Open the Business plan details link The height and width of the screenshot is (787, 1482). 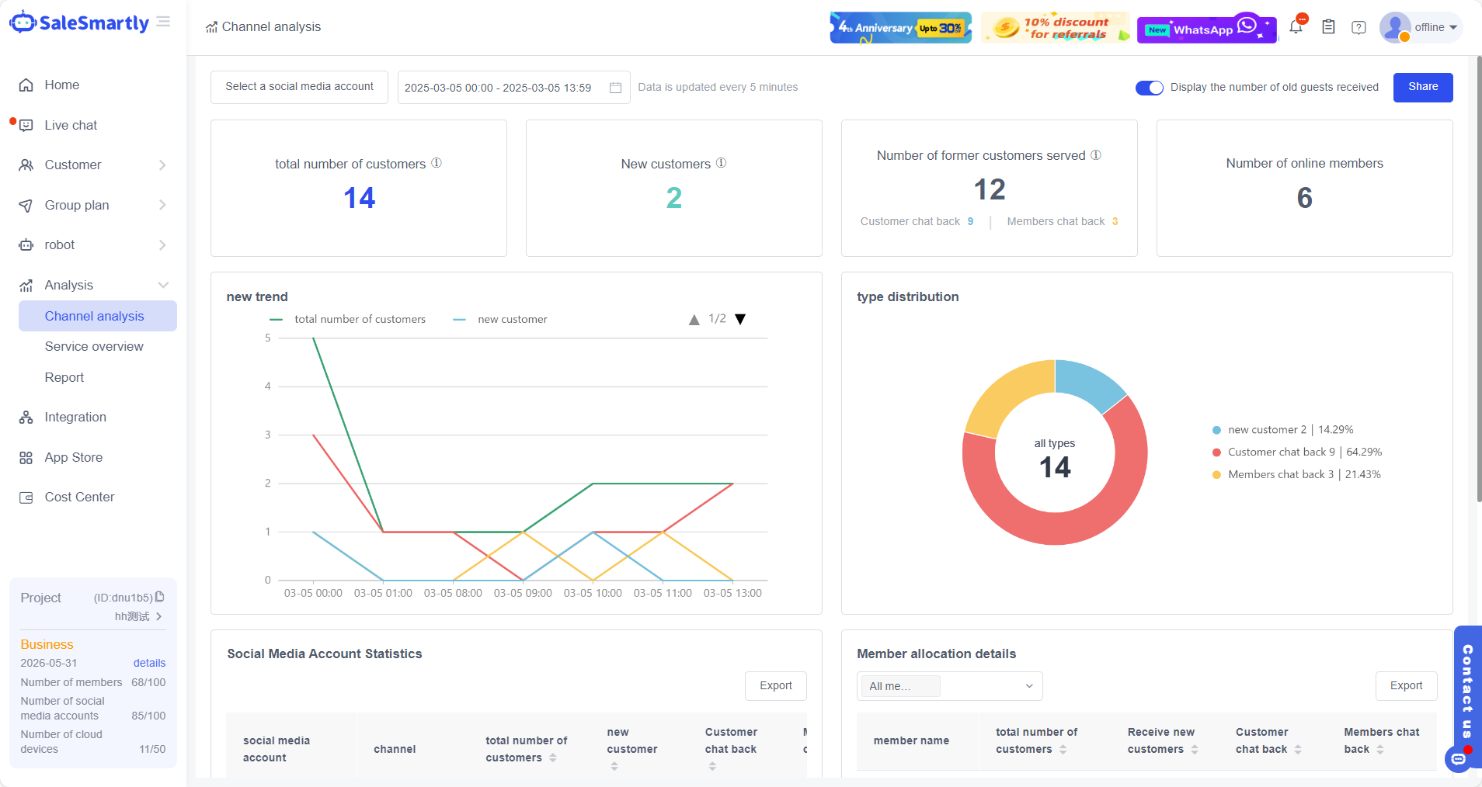tap(149, 663)
